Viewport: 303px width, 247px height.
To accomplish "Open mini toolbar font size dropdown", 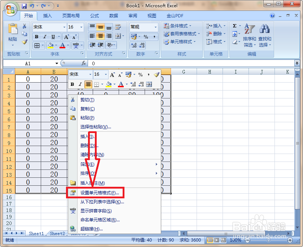I will point(106,74).
